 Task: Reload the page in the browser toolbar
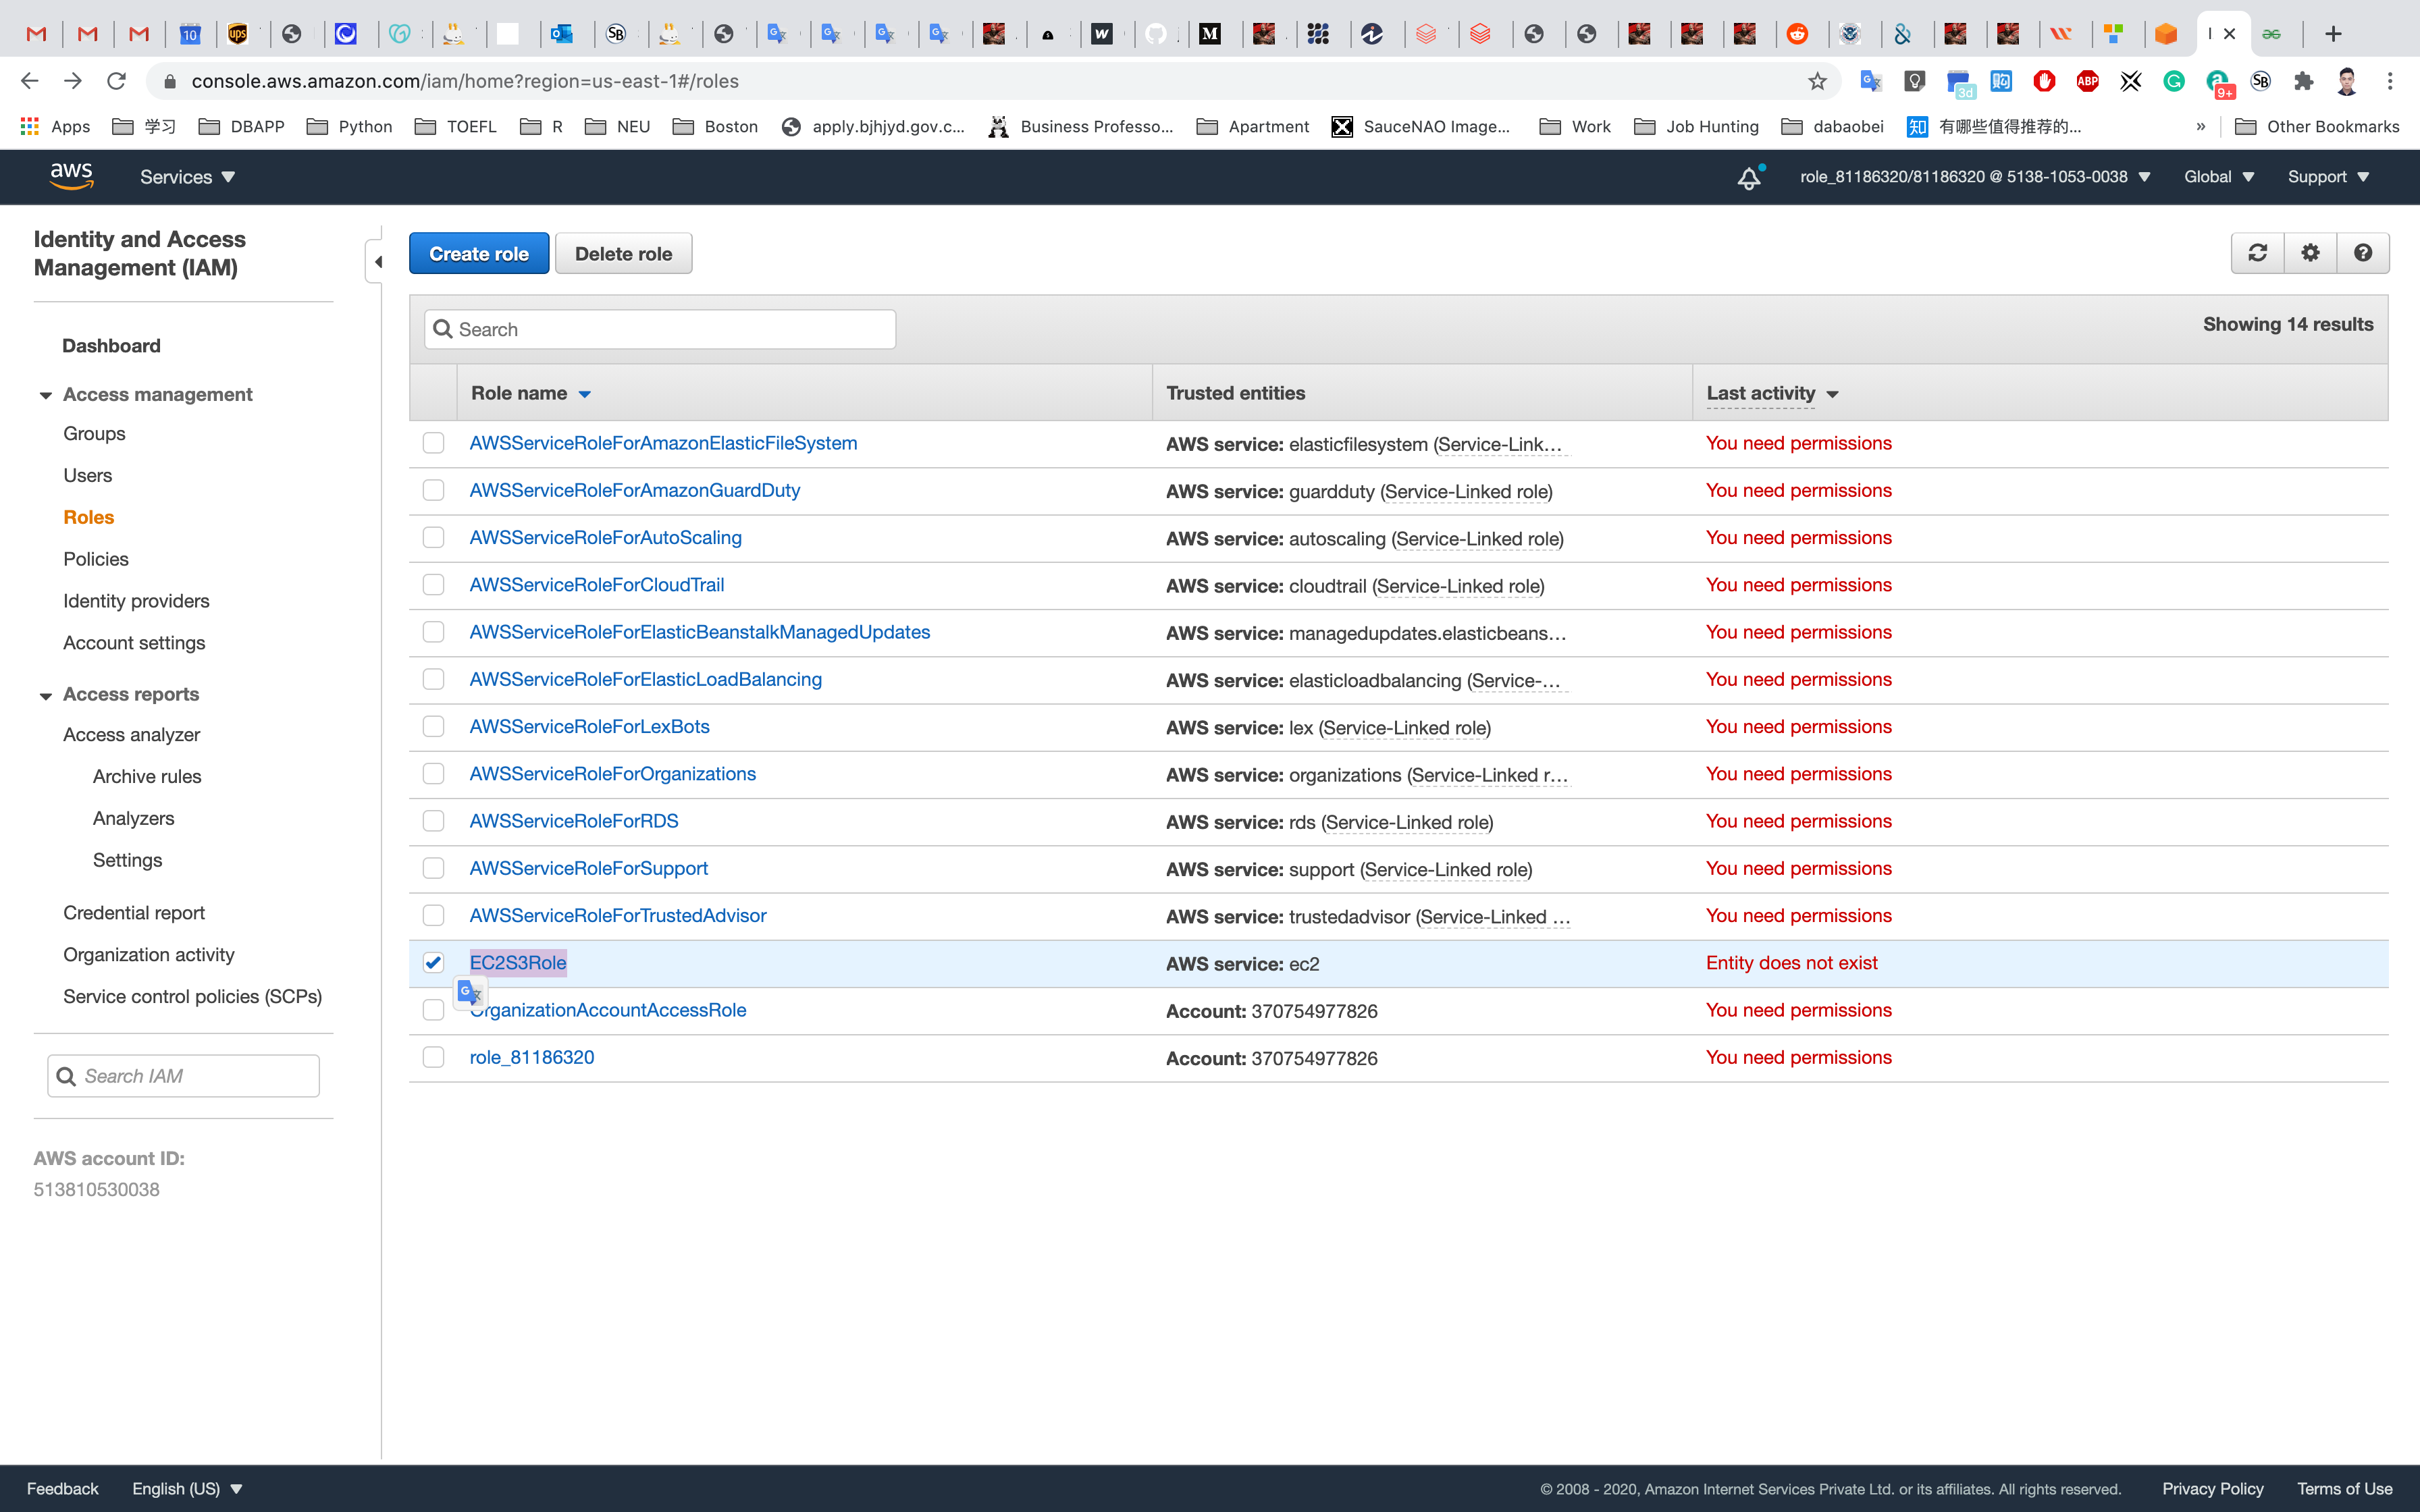pos(116,81)
